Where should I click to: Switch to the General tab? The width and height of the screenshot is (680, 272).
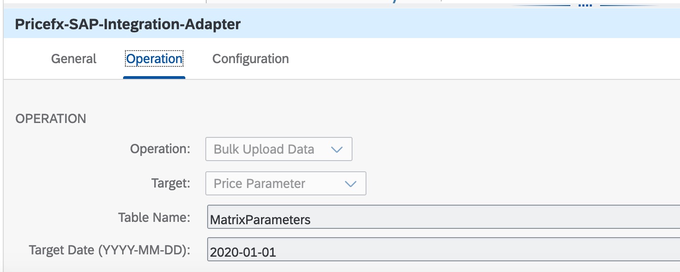(74, 59)
